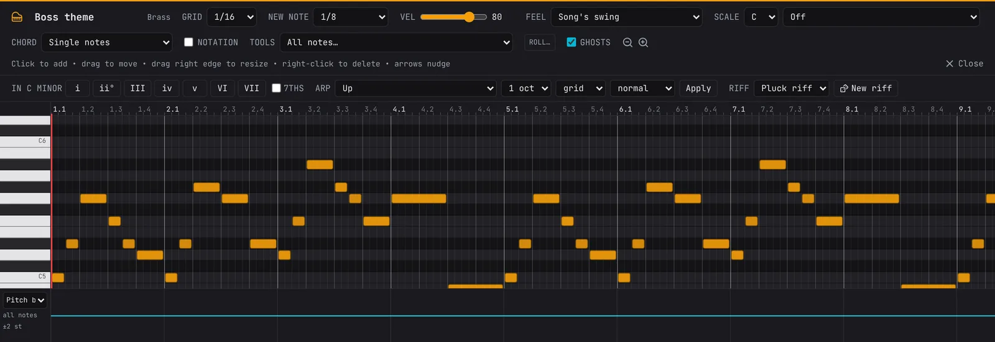Screen dimensions: 995x342
Task: Click the 8.1 bar marker in the ruler
Action: (x=851, y=109)
